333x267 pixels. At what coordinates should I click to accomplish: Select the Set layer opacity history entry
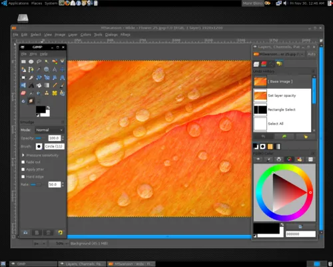(x=282, y=95)
